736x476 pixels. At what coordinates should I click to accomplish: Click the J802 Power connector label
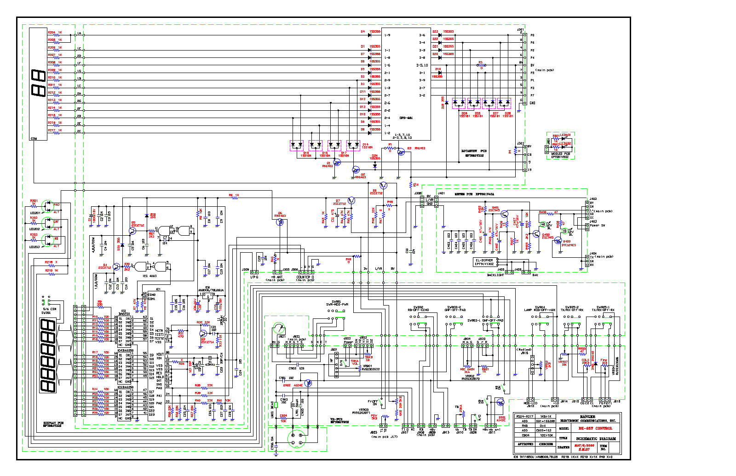click(x=348, y=340)
